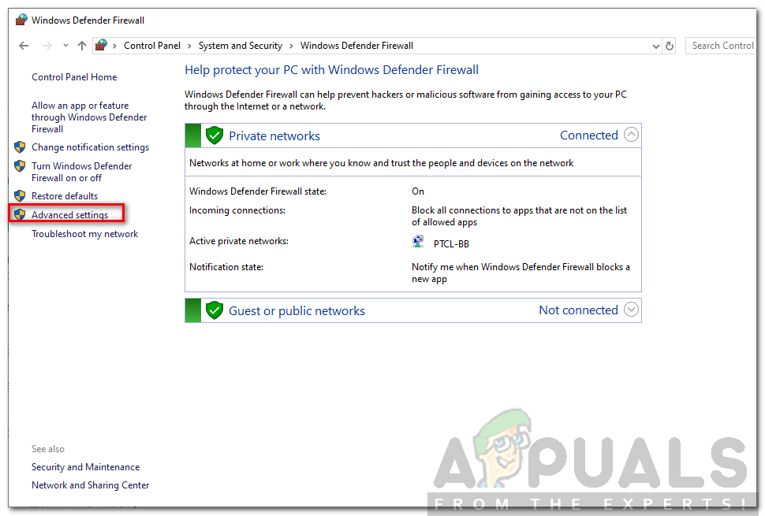This screenshot has width=765, height=516.
Task: Click the Notification state label
Action: coord(226,267)
